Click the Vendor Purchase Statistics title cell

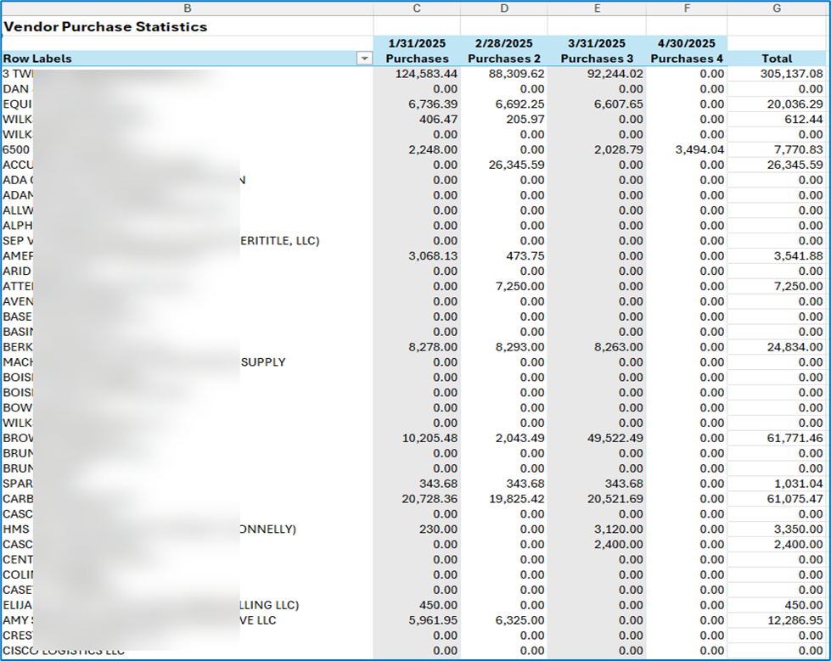click(x=105, y=27)
